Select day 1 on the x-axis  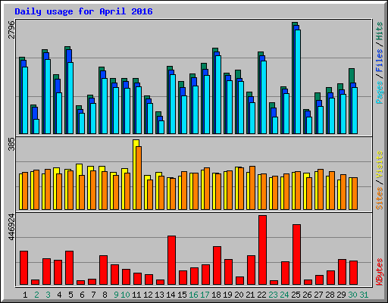[25, 295]
